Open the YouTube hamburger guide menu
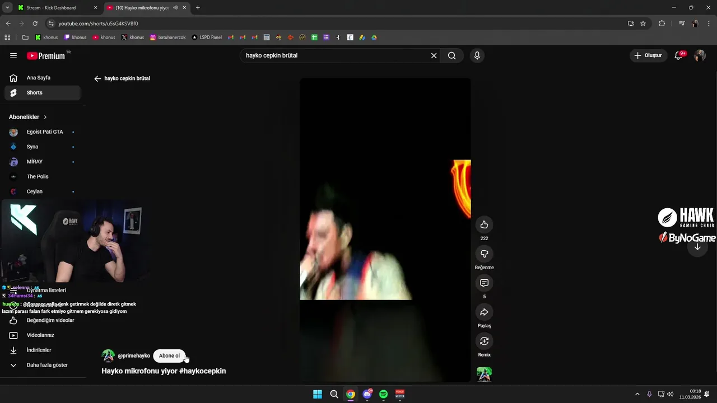 tap(13, 55)
